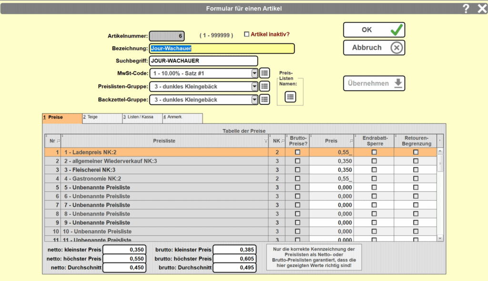Click the Suchbegriff text field
This screenshot has height=281, width=488.
tap(203, 61)
